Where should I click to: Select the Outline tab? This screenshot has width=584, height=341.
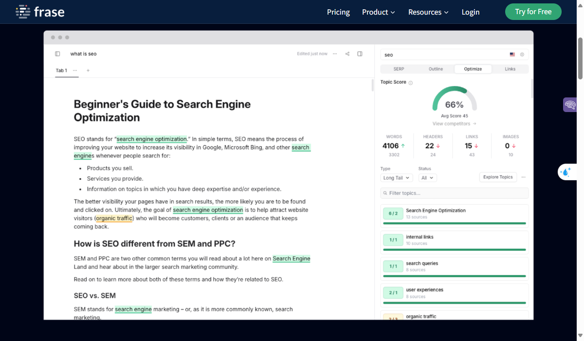click(436, 69)
